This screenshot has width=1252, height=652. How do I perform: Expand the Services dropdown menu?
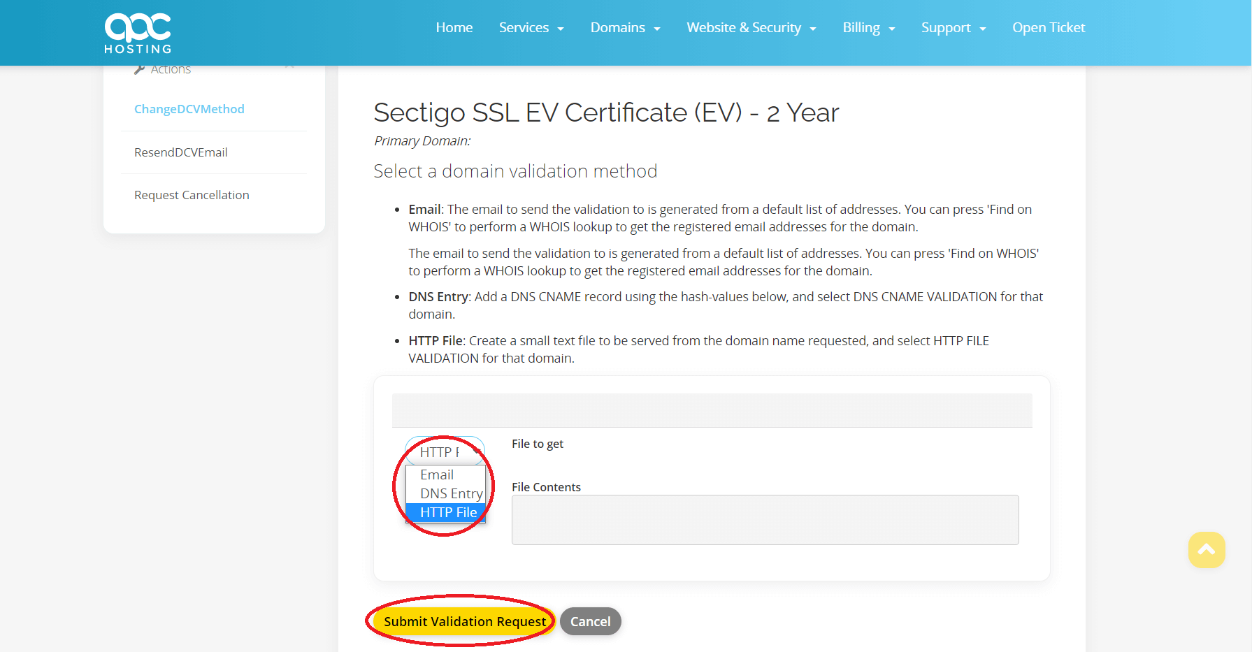click(531, 27)
